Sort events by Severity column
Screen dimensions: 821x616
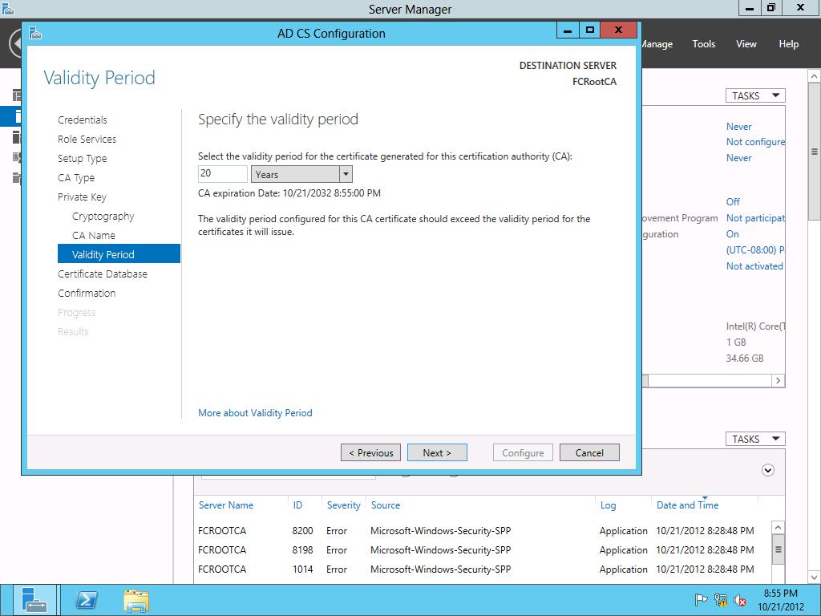343,505
